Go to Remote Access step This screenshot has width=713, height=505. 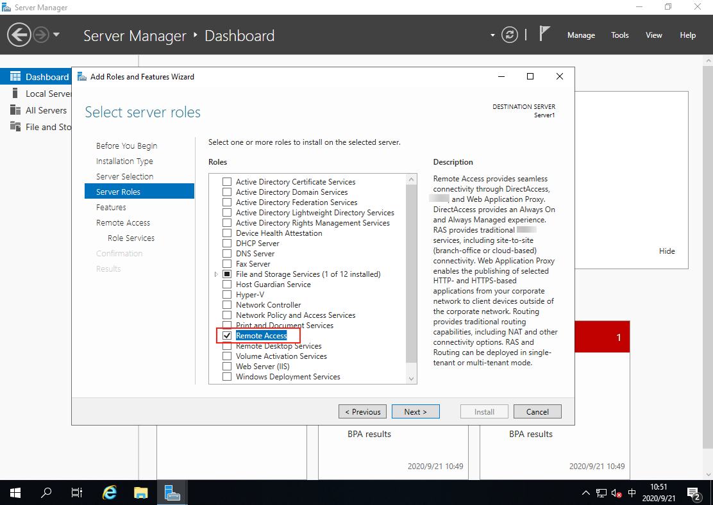[122, 223]
